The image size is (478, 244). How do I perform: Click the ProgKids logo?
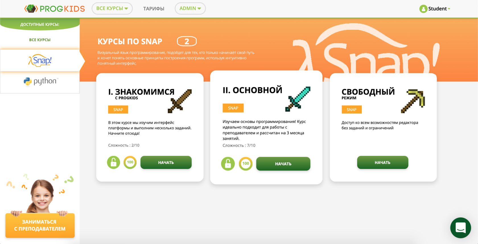pyautogui.click(x=55, y=9)
